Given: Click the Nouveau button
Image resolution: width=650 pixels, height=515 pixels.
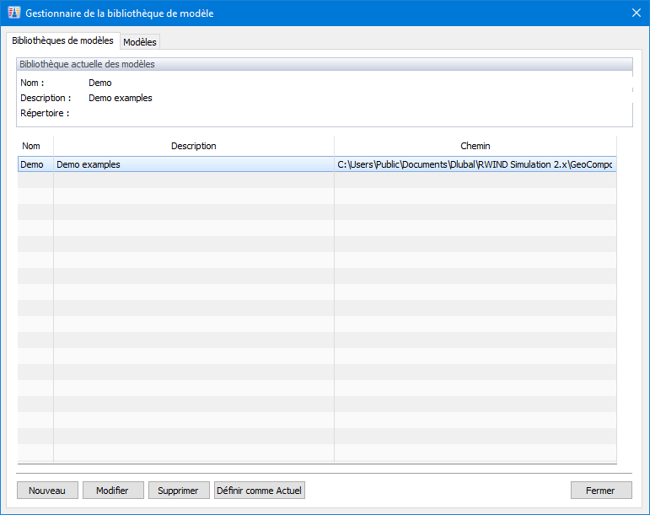Looking at the screenshot, I should pyautogui.click(x=47, y=491).
